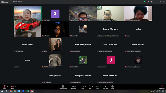The height and width of the screenshot is (93, 166).
Task: Click the "JENNY PAPUAN..." name tile text
Action: coord(111,45)
